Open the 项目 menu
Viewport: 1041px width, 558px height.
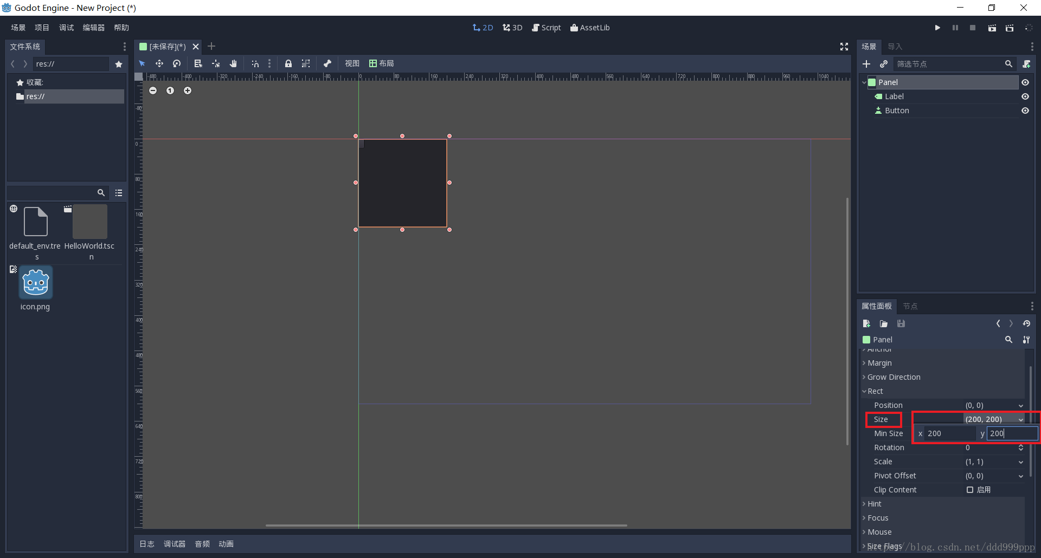point(42,28)
